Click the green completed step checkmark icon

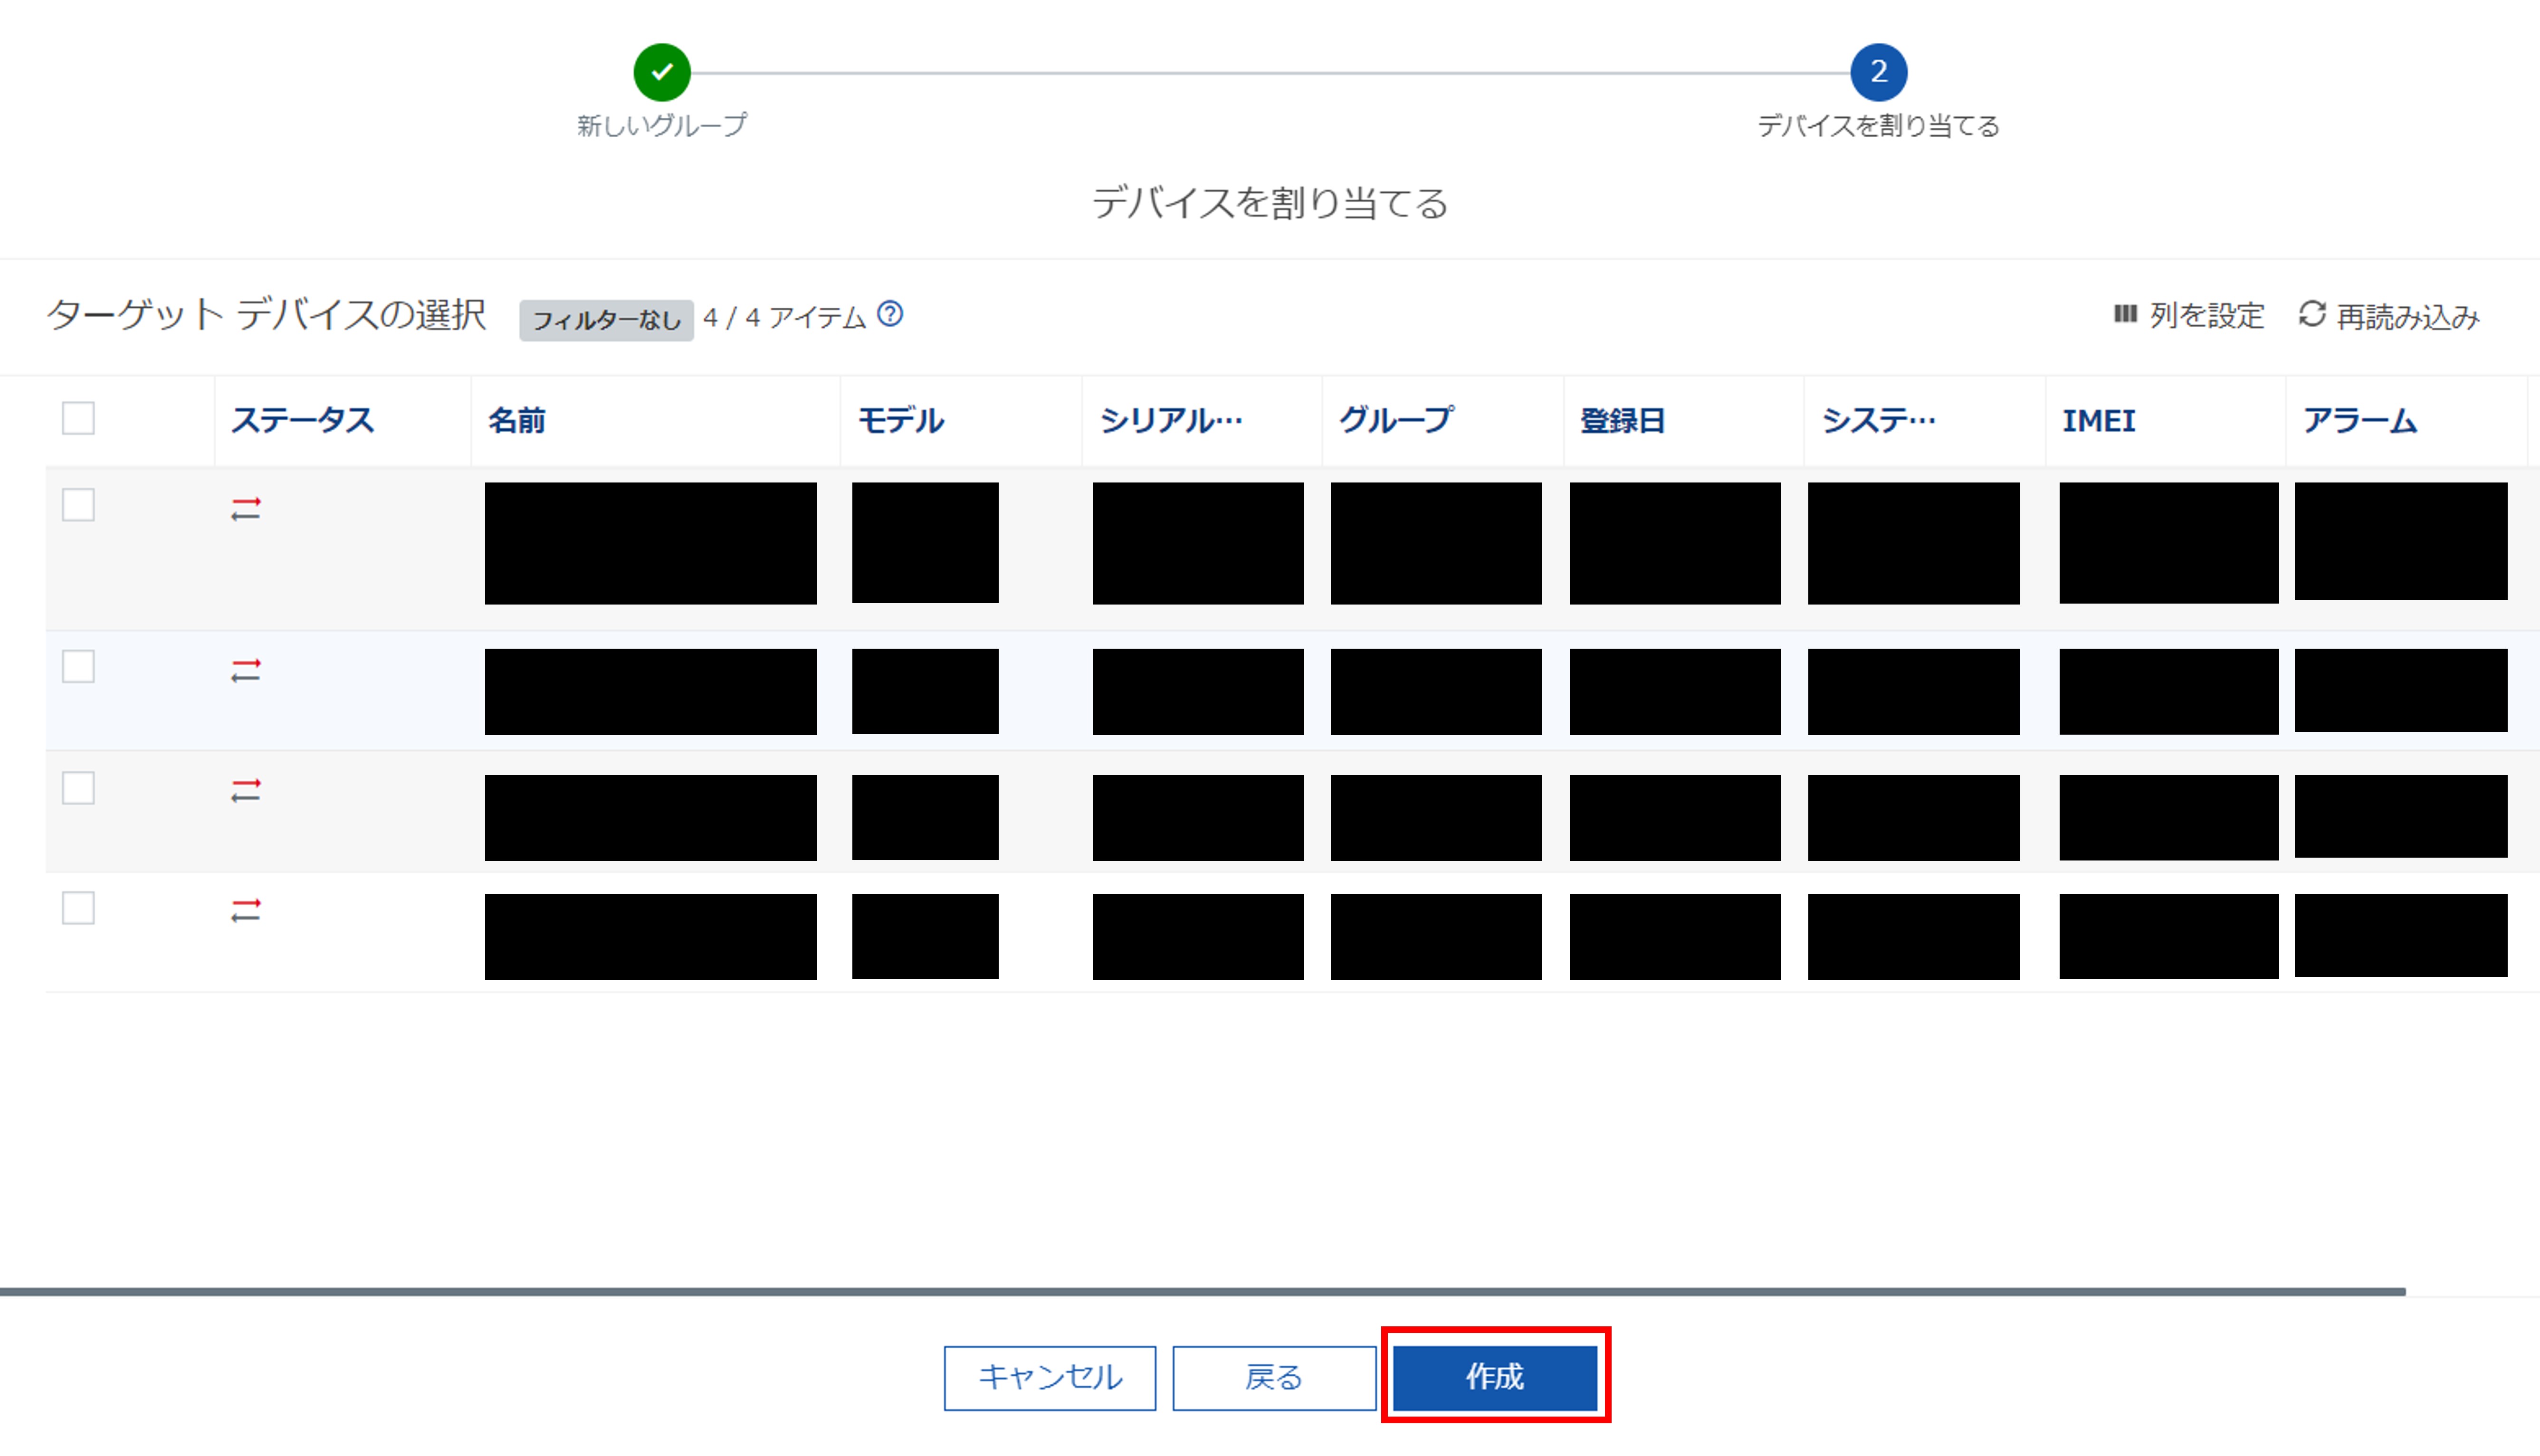coord(661,72)
